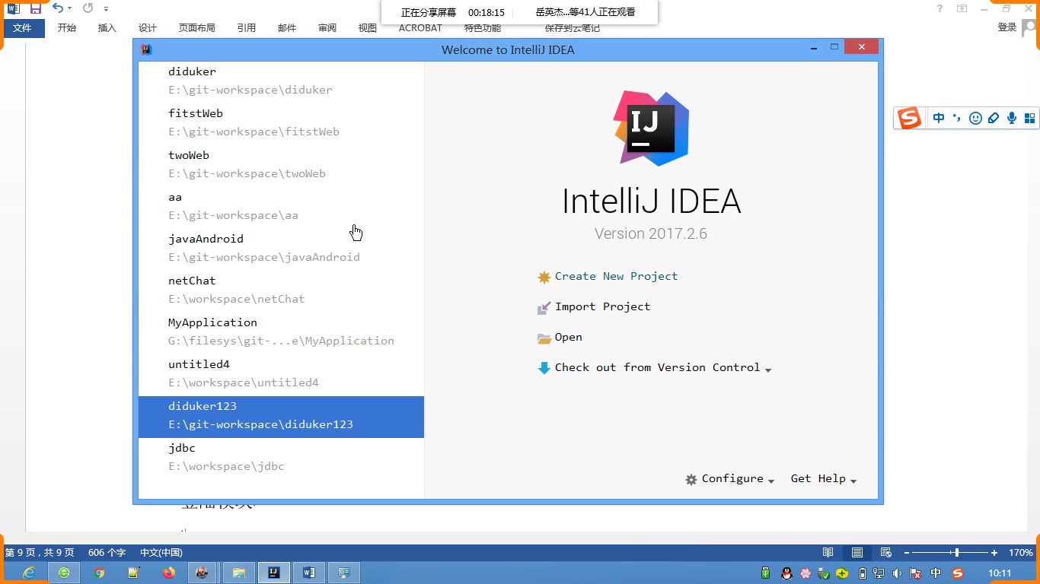Open the 邮件 ribbon tab in Word
Viewport: 1040px width, 584px height.
pos(287,28)
